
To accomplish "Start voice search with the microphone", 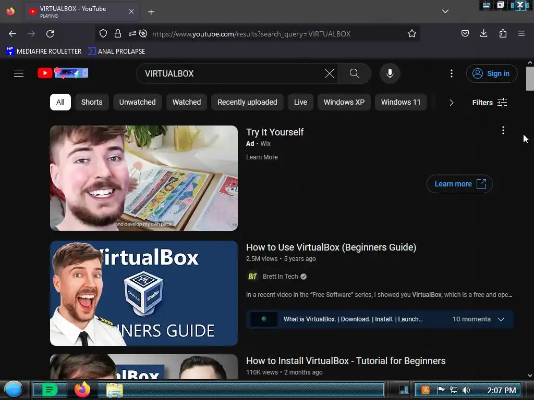I will point(390,73).
